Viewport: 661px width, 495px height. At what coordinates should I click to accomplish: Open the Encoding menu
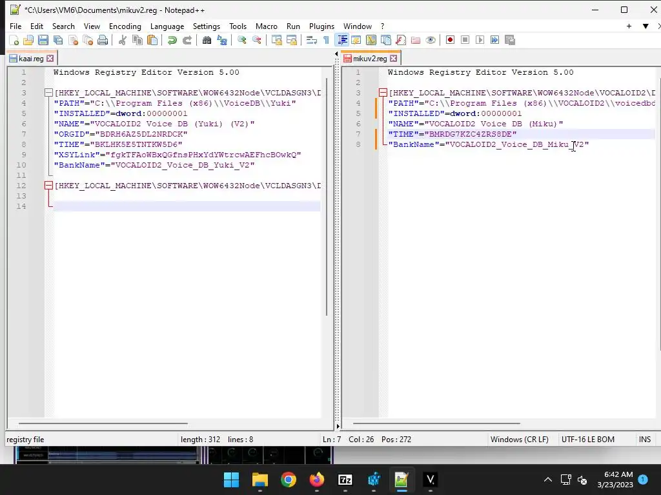[125, 26]
